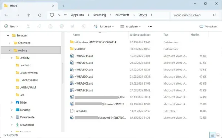Screen dimensions: 222x138
Task: Click the Dokumente icon in tree
Action: 17,117
